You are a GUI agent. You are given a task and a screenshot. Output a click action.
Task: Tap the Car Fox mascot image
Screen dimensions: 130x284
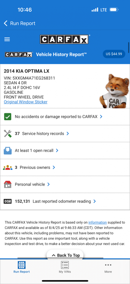[114, 91]
